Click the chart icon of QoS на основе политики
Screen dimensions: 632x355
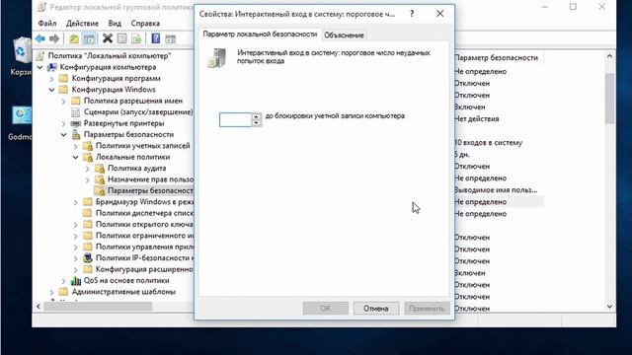(x=76, y=280)
